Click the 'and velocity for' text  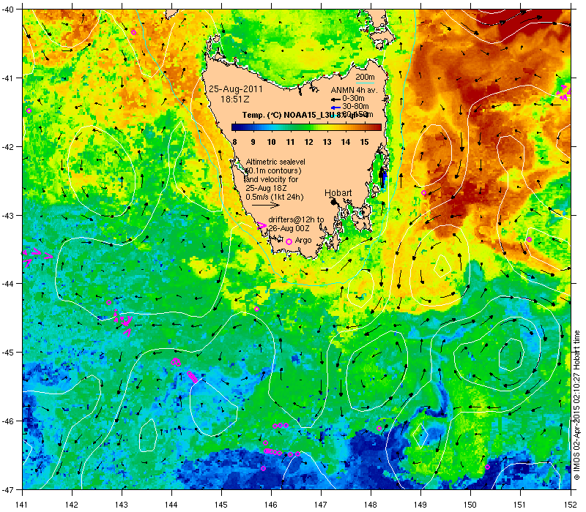pos(272,179)
